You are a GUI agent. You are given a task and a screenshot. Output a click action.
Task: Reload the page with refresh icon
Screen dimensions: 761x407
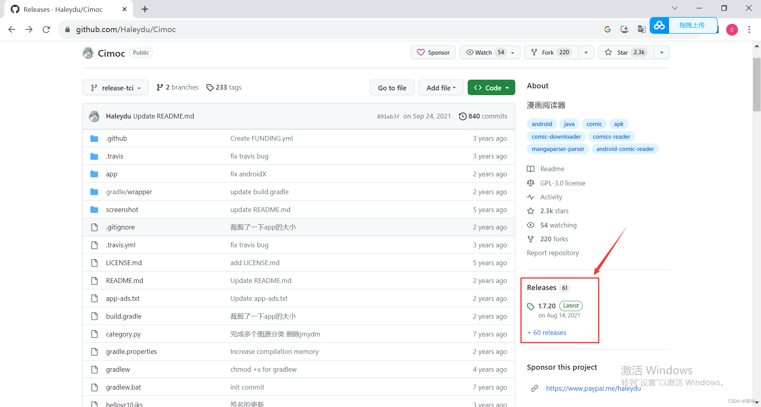coord(46,29)
